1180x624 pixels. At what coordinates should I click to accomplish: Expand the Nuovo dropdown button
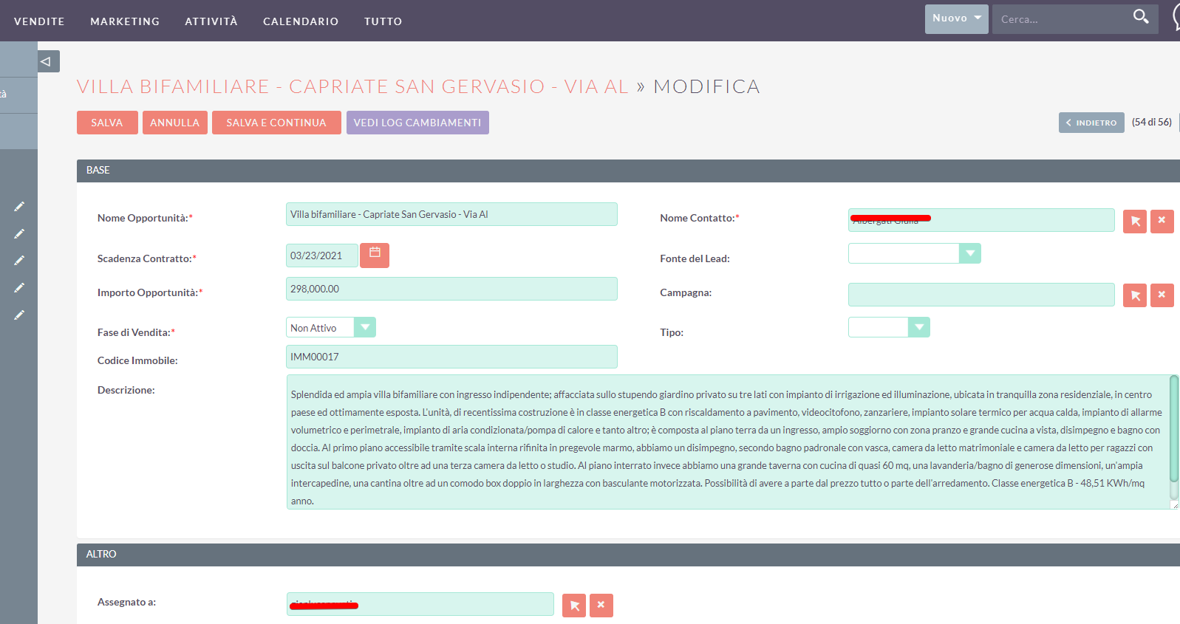pos(956,18)
